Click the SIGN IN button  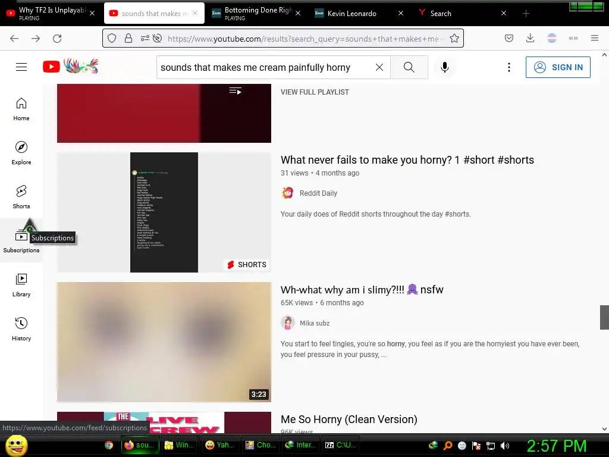tap(558, 67)
